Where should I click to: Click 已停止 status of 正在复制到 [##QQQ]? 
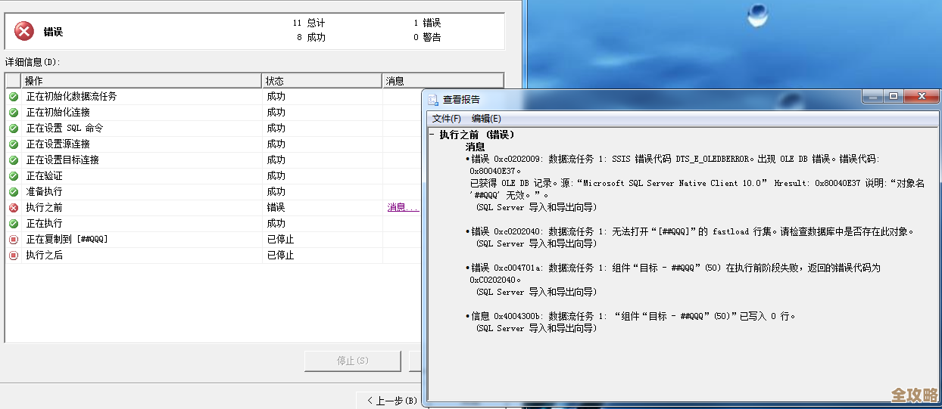(x=280, y=240)
